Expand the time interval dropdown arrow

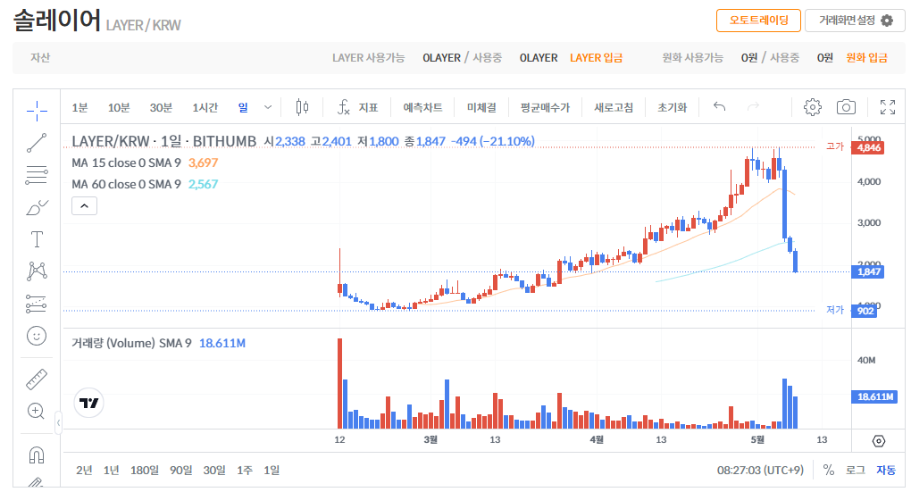point(268,107)
